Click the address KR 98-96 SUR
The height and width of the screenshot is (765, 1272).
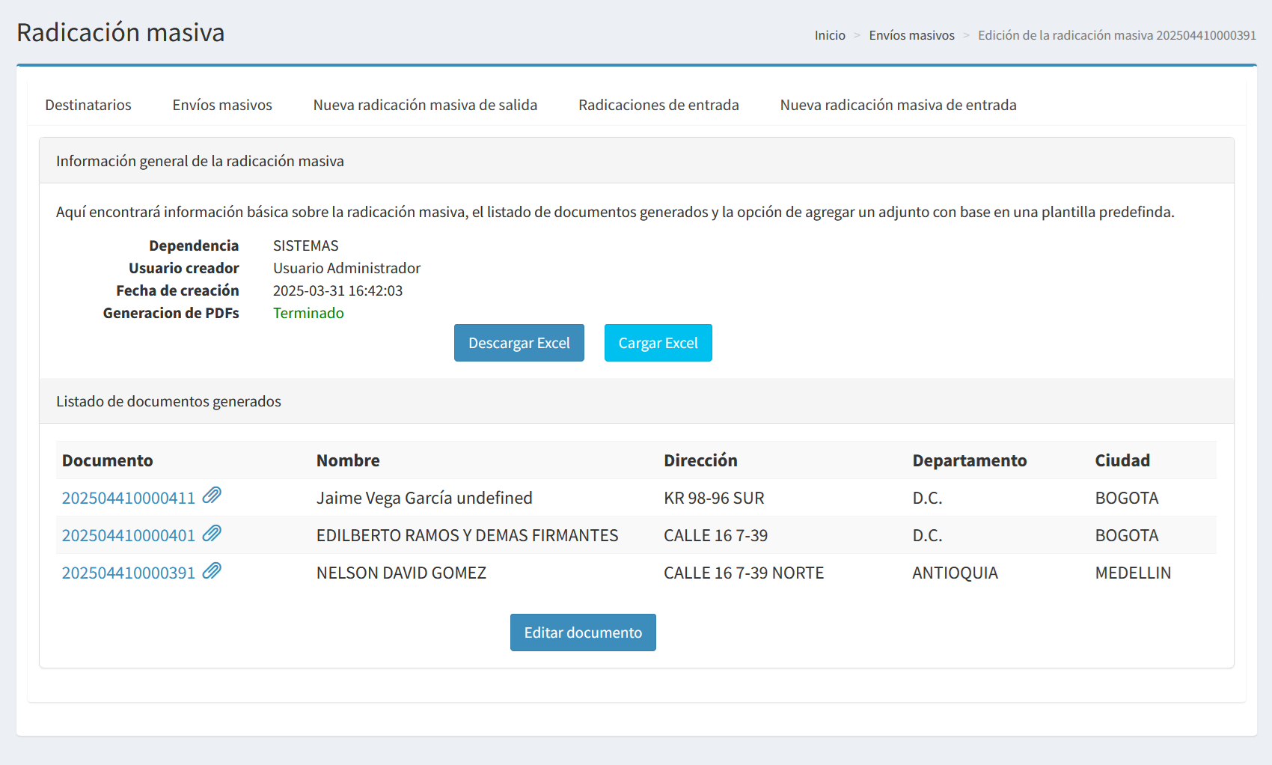coord(714,499)
